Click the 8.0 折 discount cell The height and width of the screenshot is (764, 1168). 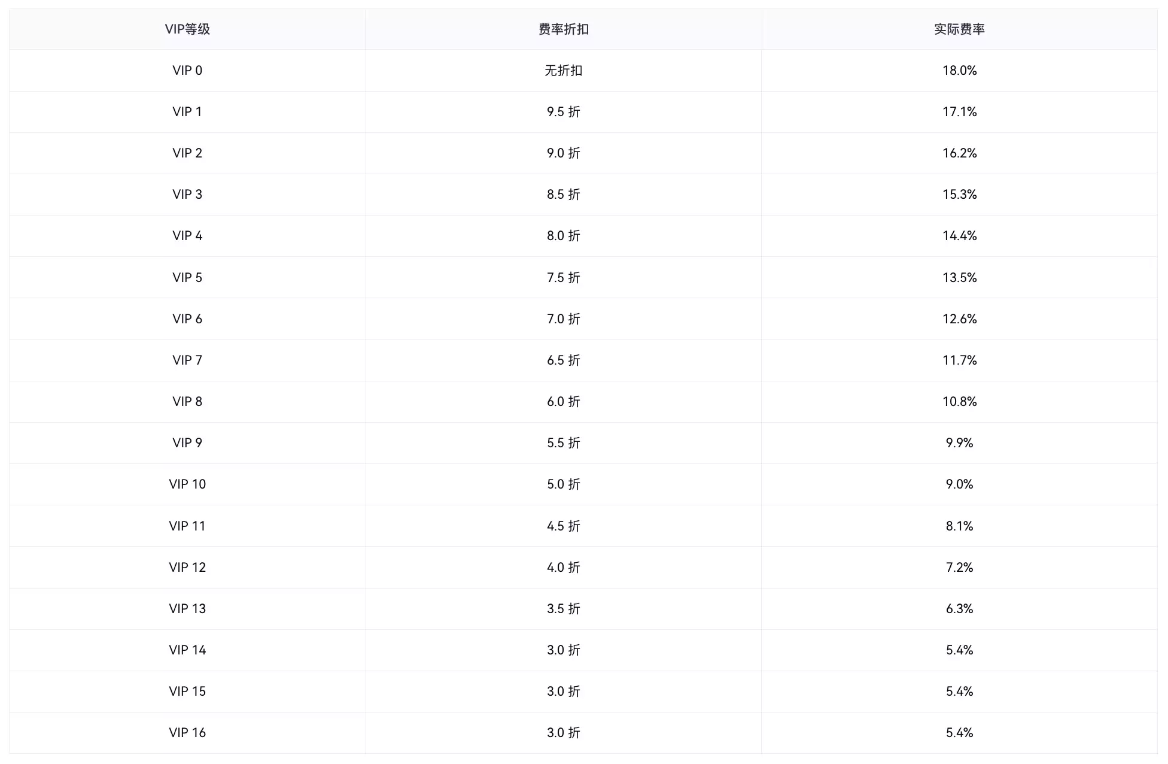(564, 236)
